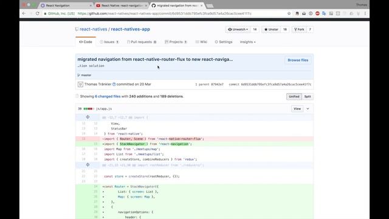Image resolution: width=389 pixels, height=219 pixels.
Task: Click the View file button
Action: point(297,109)
